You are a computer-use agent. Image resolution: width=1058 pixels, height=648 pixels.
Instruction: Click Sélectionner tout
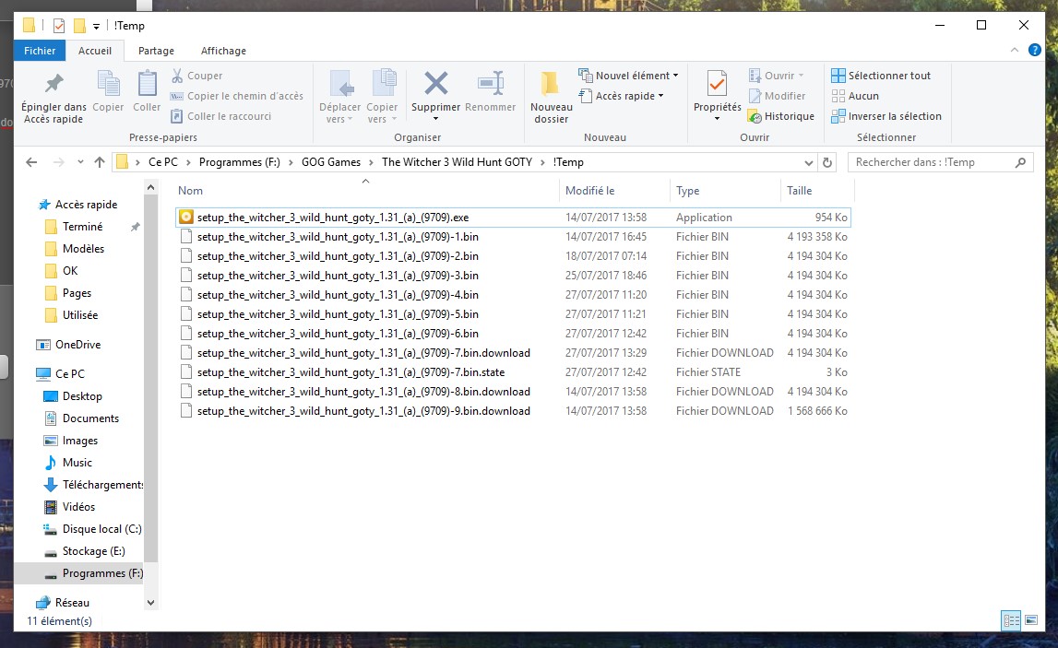[x=881, y=76]
